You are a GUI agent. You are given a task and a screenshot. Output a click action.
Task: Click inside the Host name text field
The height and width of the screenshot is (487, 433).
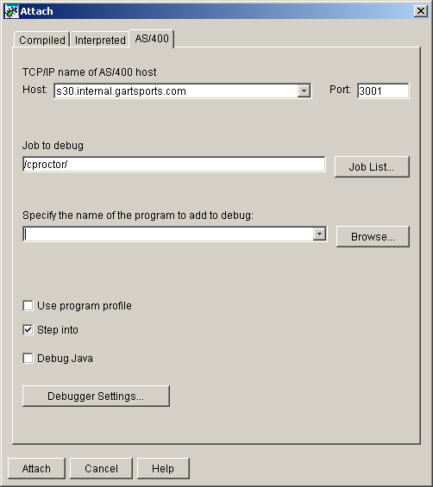tap(176, 91)
